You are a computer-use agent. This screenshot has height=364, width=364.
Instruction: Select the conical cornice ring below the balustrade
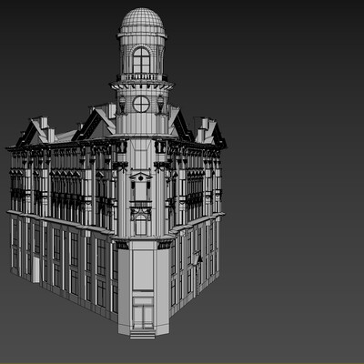coord(142,85)
